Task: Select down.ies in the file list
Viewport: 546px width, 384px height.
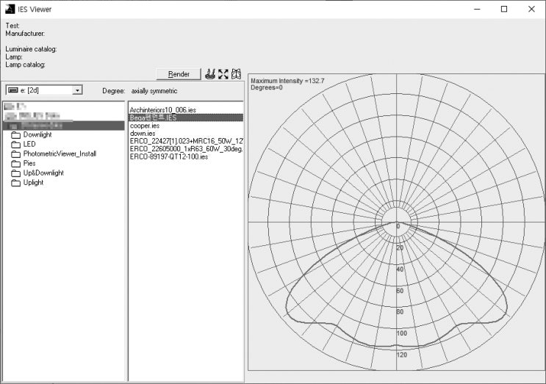Action: (143, 133)
